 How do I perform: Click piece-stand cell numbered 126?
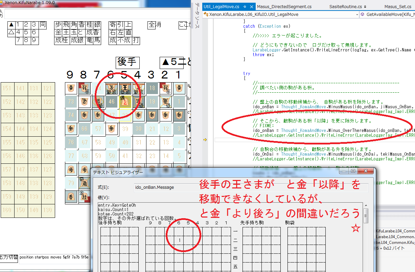pyautogui.click(x=48, y=156)
